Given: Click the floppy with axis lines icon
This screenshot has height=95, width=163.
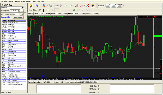Looking at the screenshot, I should tap(93, 6).
